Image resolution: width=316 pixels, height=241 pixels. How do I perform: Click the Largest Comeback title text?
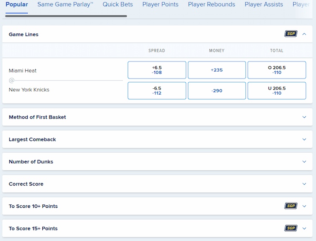[32, 139]
